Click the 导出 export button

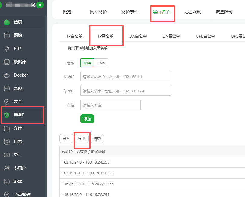pos(82,139)
